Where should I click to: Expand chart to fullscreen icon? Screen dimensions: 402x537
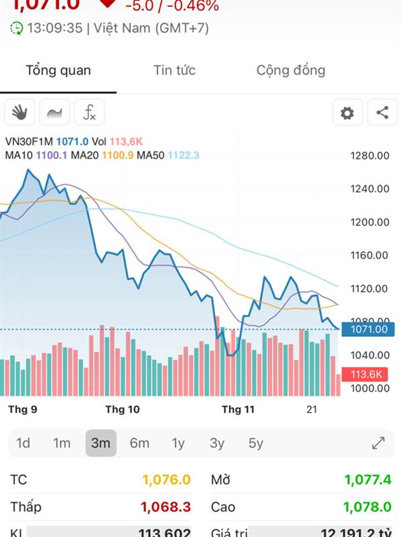point(379,443)
